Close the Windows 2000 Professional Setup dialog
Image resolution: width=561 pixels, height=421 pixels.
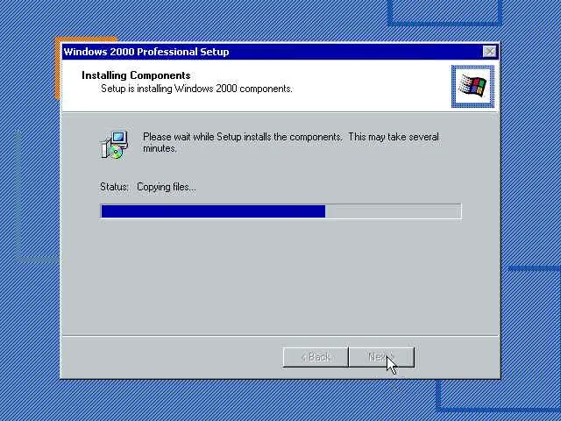point(489,52)
